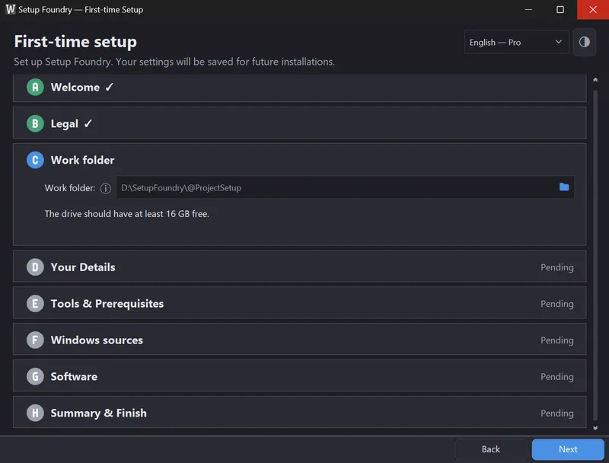609x463 pixels.
Task: Click Pending status on Your Details row
Action: point(557,267)
